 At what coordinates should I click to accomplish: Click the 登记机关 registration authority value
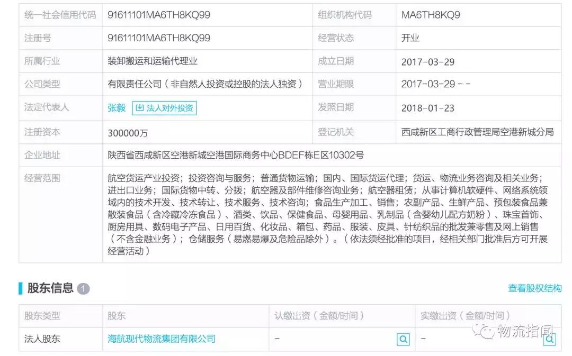(x=477, y=132)
